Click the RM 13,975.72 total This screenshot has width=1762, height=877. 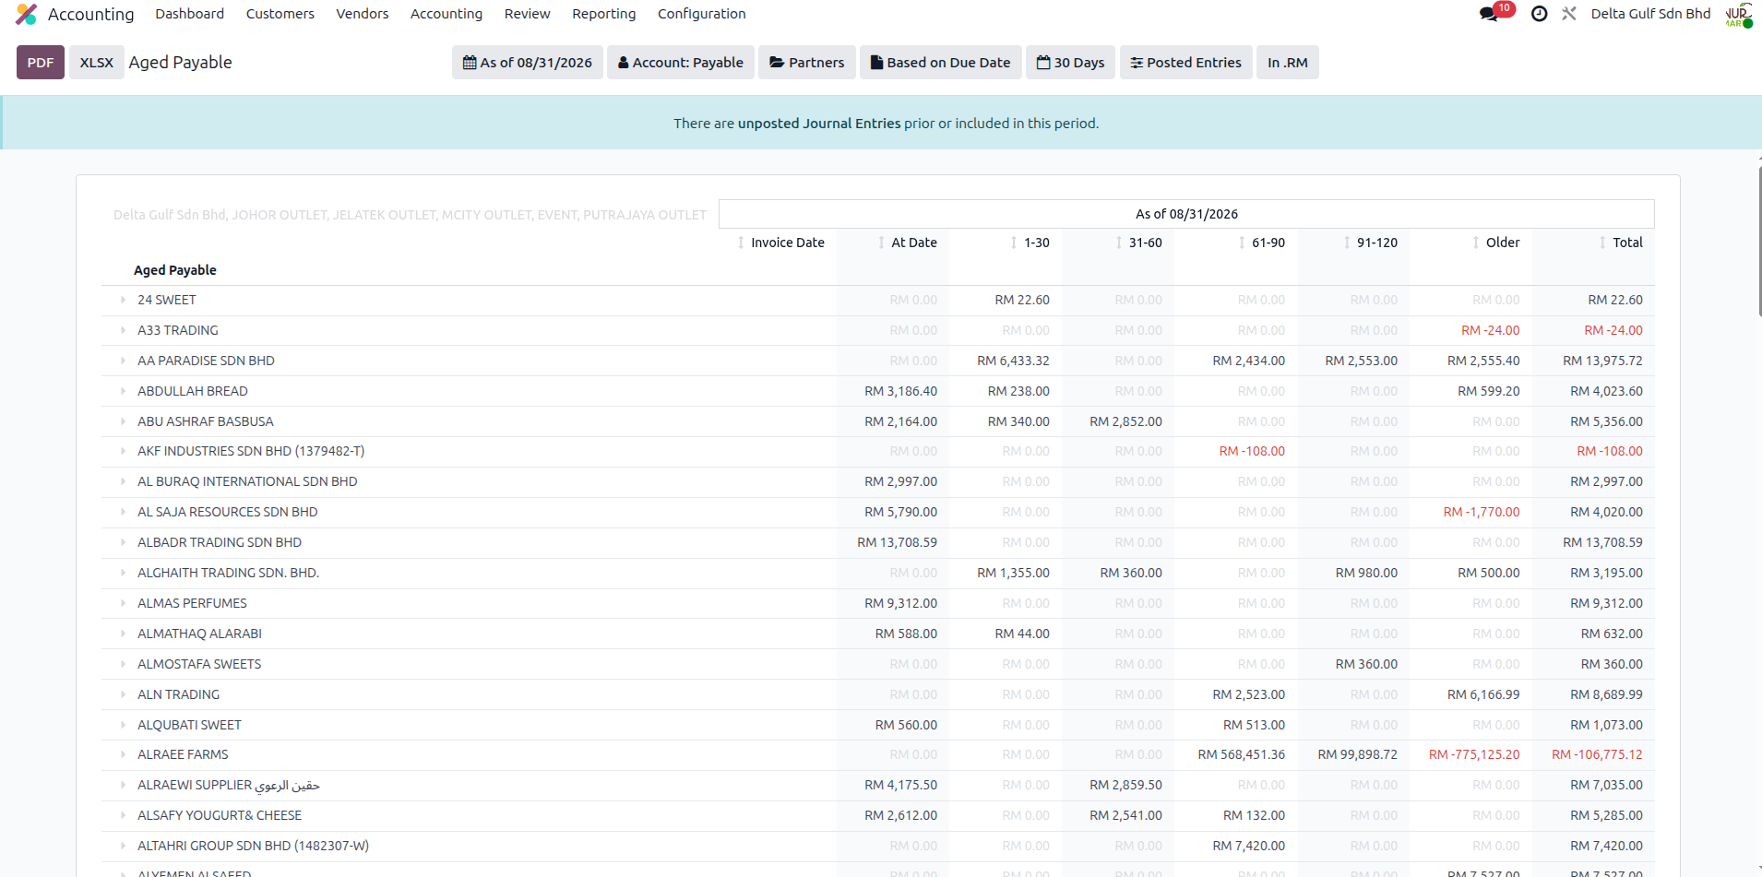[x=1602, y=361]
